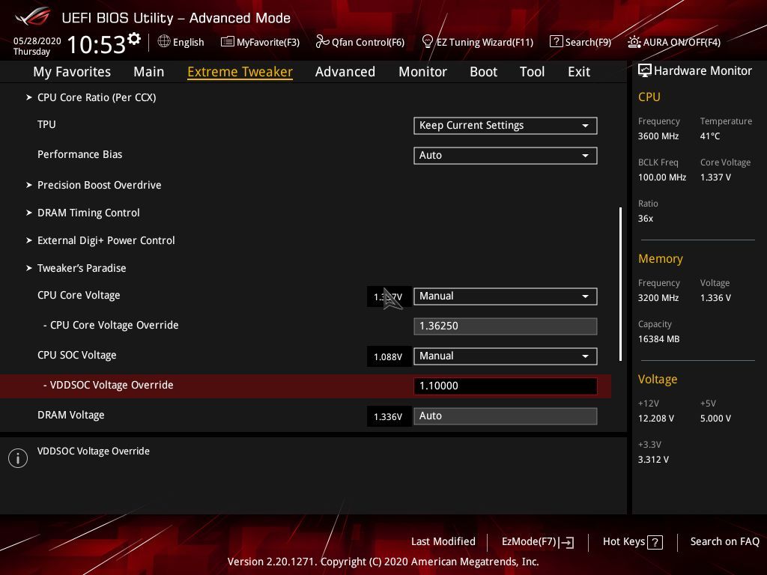The image size is (767, 575).
Task: Expand External Digi+ Power Control
Action: tap(106, 240)
